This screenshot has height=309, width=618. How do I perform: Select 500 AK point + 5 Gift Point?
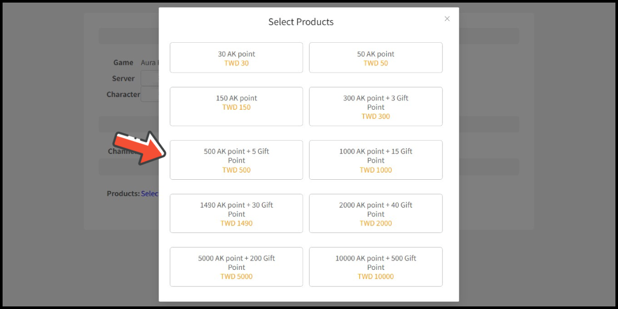236,160
